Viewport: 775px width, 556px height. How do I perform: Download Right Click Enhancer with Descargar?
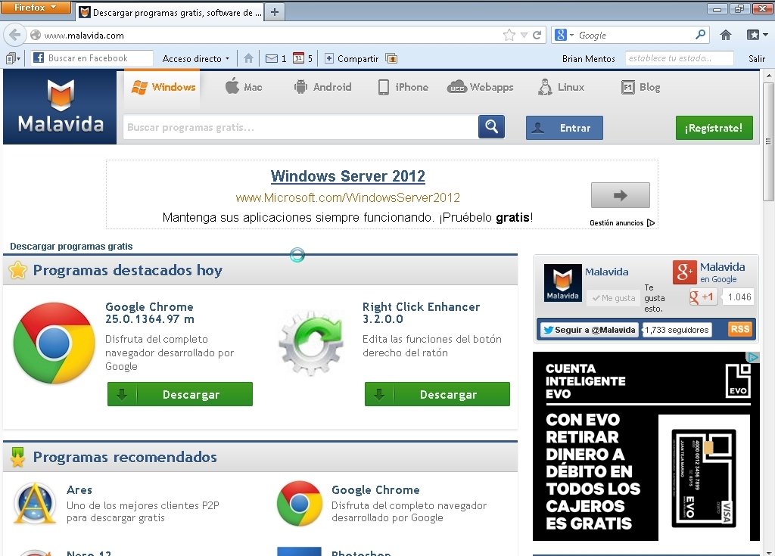[x=437, y=394]
